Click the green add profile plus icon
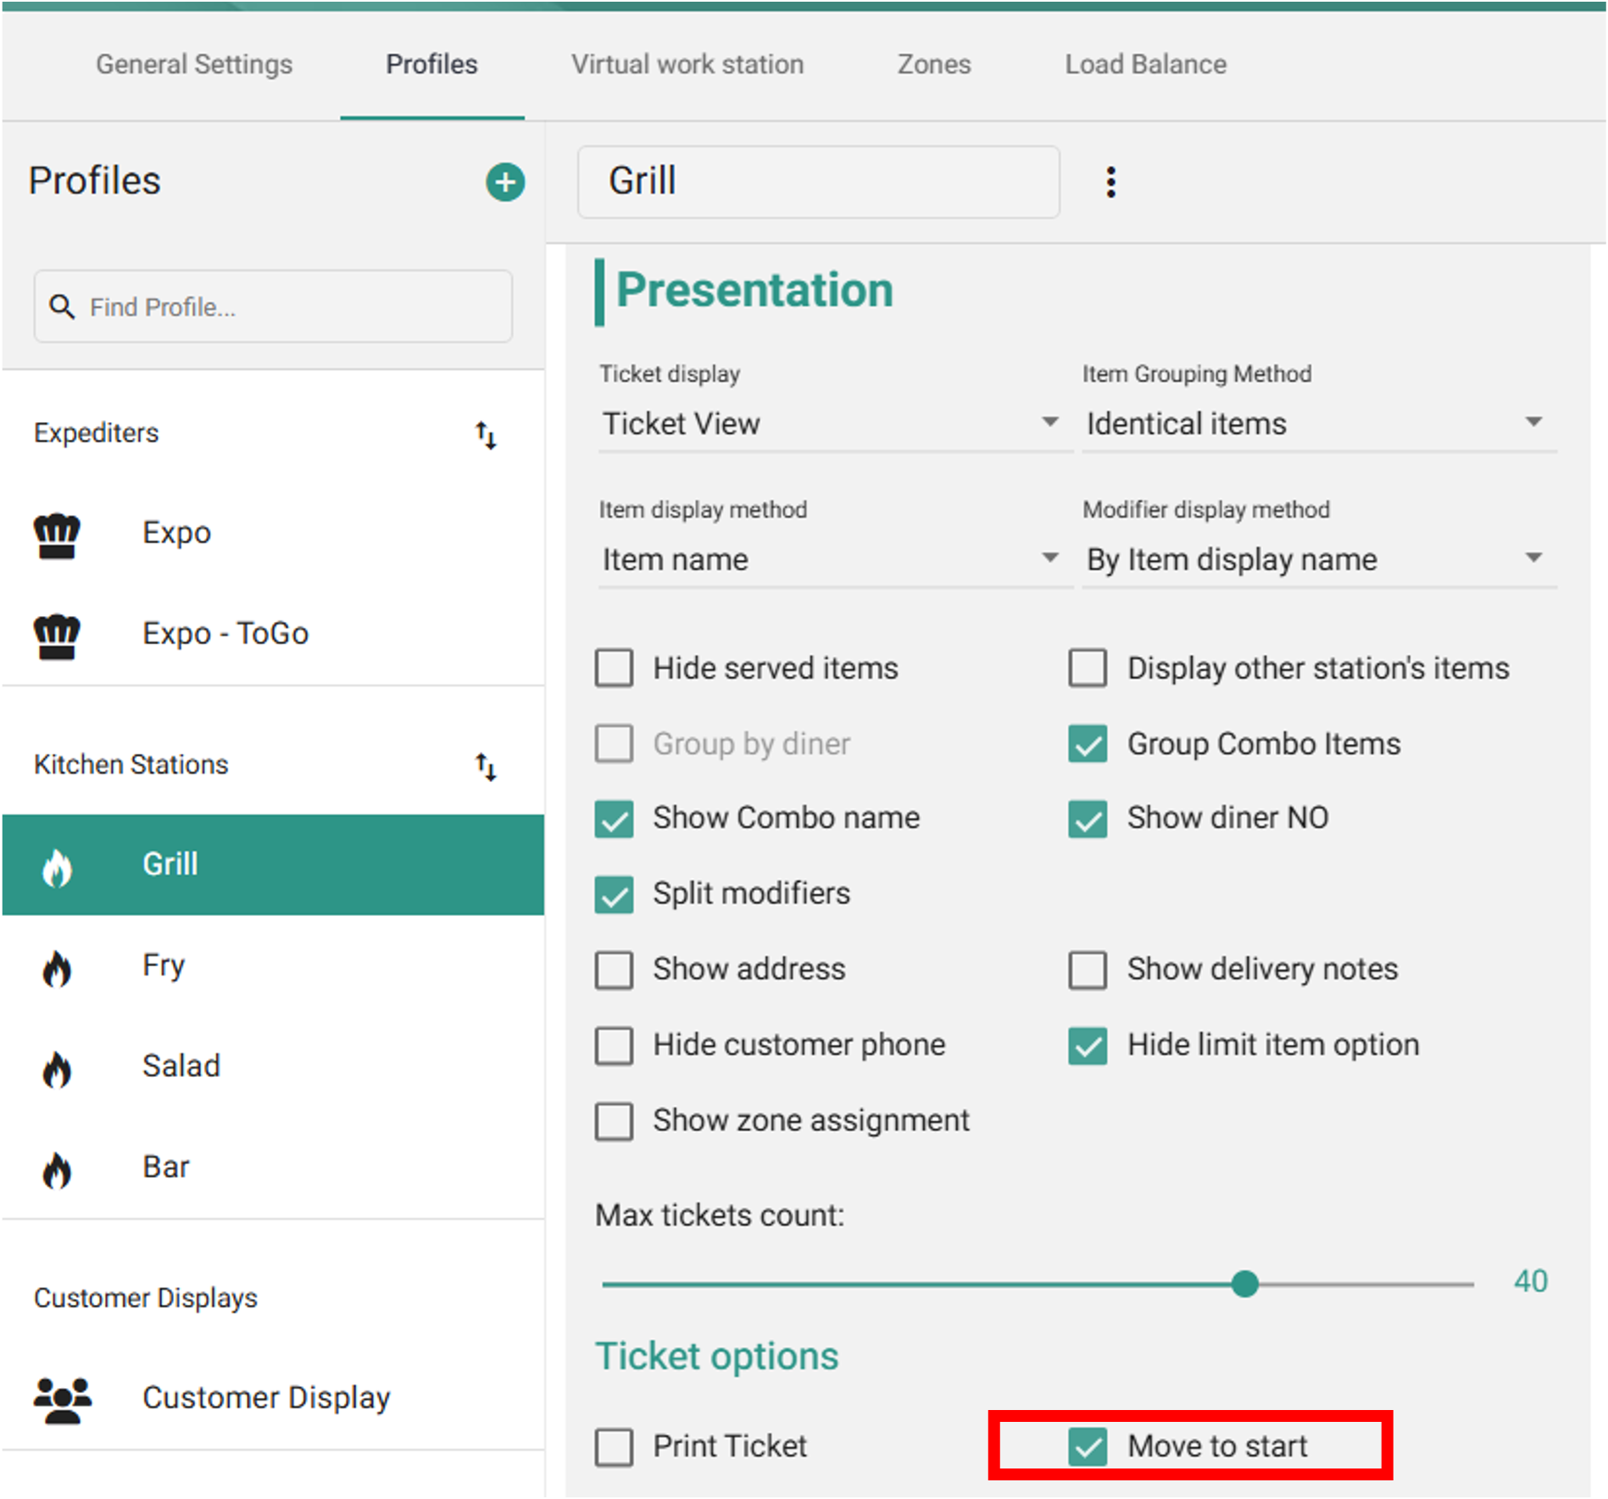Viewport: 1608px width, 1499px height. (x=505, y=182)
